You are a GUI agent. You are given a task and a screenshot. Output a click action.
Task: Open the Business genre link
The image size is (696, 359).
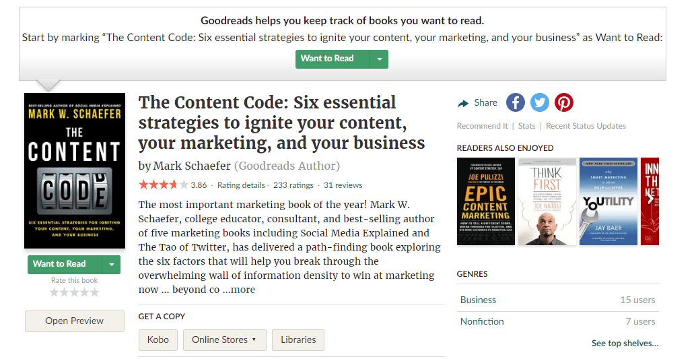click(478, 300)
